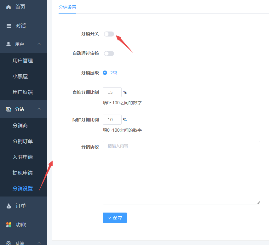Click the checkmark icon on 保存 button
This screenshot has height=245, width=269.
coord(110,218)
